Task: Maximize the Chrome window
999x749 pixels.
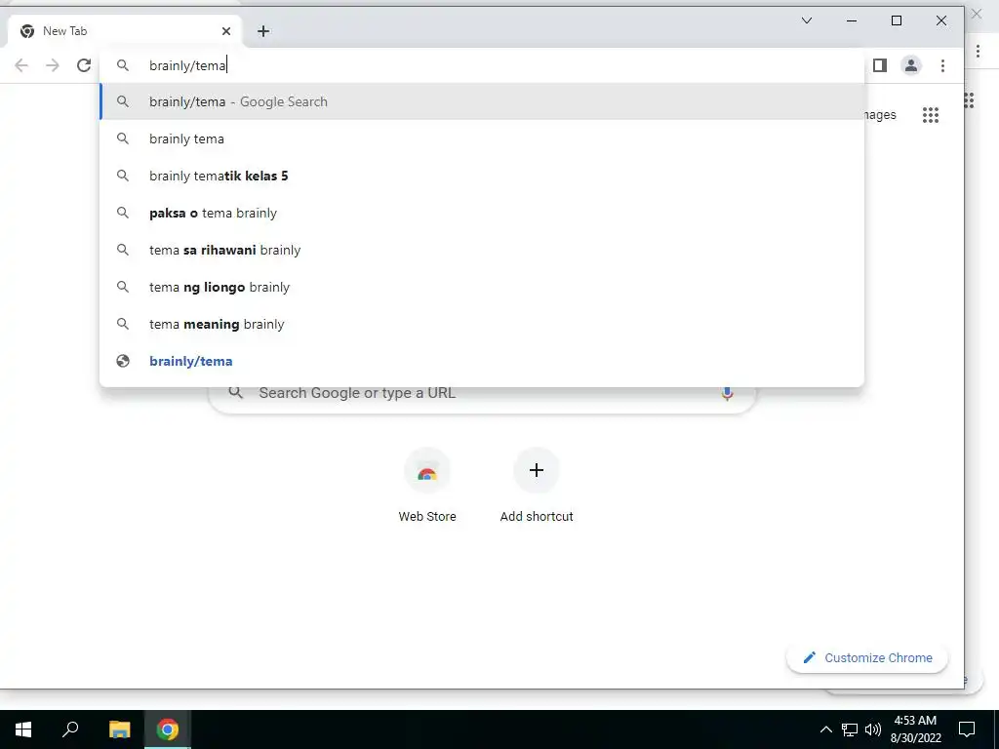Action: [897, 20]
